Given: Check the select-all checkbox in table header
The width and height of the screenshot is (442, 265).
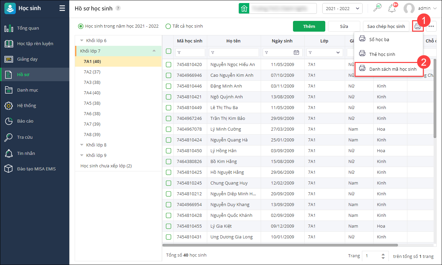Looking at the screenshot, I should pos(169,51).
